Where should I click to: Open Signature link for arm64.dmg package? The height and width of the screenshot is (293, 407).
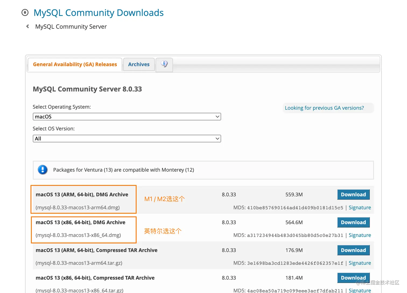360,207
